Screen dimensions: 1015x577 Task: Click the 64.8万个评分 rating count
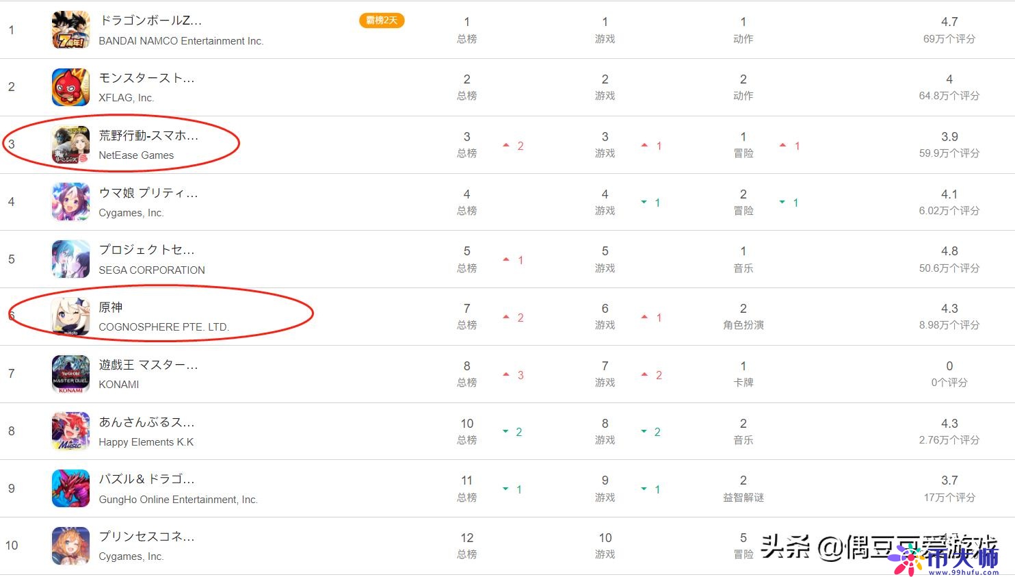949,96
